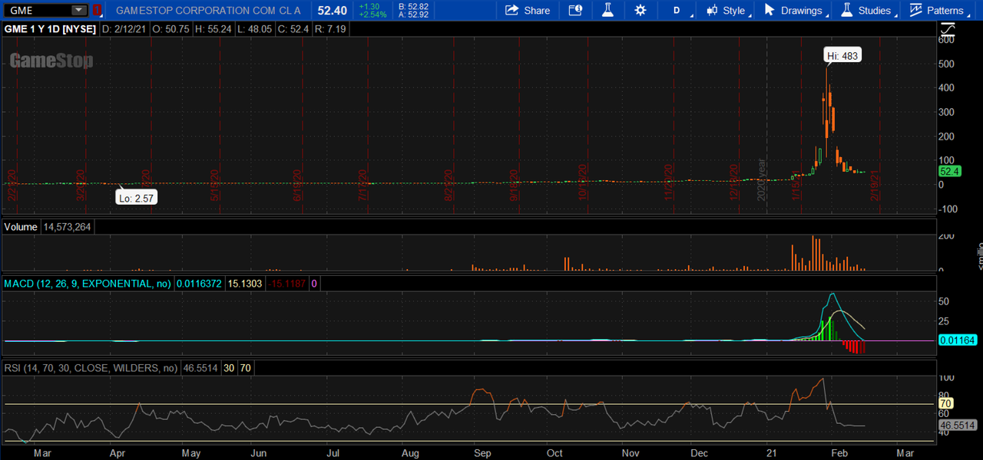The height and width of the screenshot is (460, 983).
Task: Click the 46.5514 RSI axis value label
Action: pyautogui.click(x=957, y=425)
